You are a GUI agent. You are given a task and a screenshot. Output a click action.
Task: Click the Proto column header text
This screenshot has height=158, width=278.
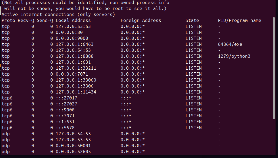coord(9,20)
